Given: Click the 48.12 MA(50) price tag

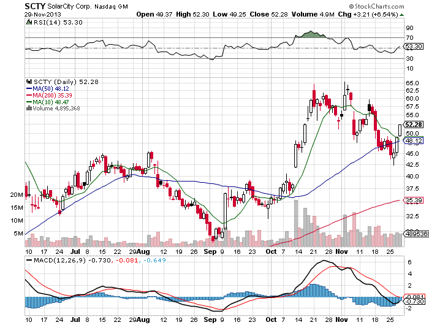Looking at the screenshot, I should (x=414, y=141).
